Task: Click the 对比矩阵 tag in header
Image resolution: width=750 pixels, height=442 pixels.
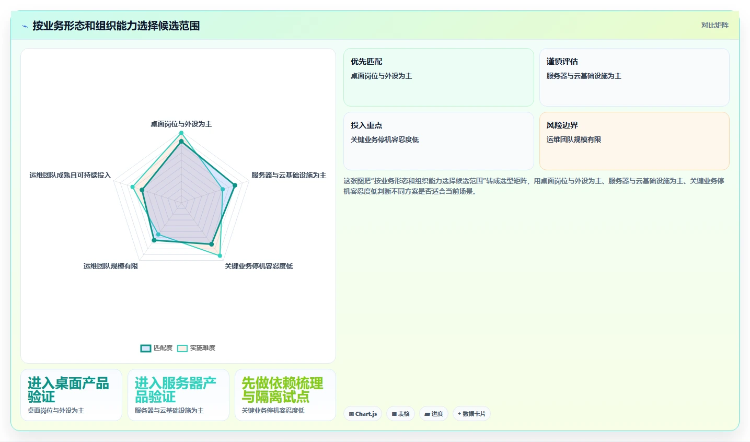Action: tap(714, 25)
